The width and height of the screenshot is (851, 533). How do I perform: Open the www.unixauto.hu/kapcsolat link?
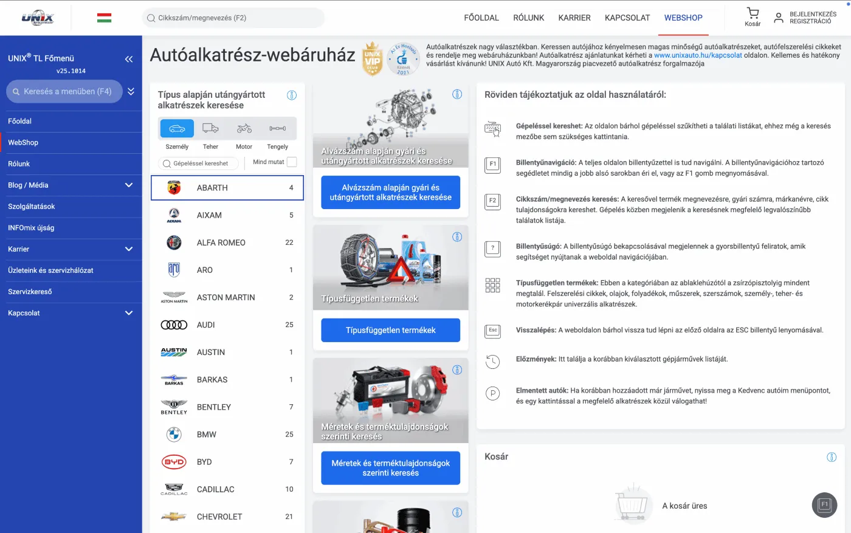pos(698,55)
